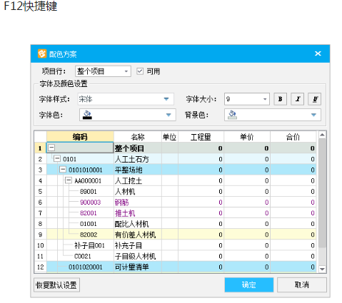This screenshot has width=342, height=303.
Task: Click the vertical scrollbar thumb
Action: point(322,193)
